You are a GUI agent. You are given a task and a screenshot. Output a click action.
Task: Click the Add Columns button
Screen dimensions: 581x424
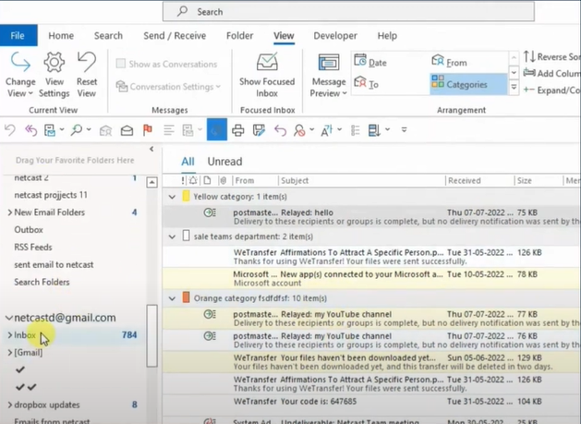click(x=551, y=73)
